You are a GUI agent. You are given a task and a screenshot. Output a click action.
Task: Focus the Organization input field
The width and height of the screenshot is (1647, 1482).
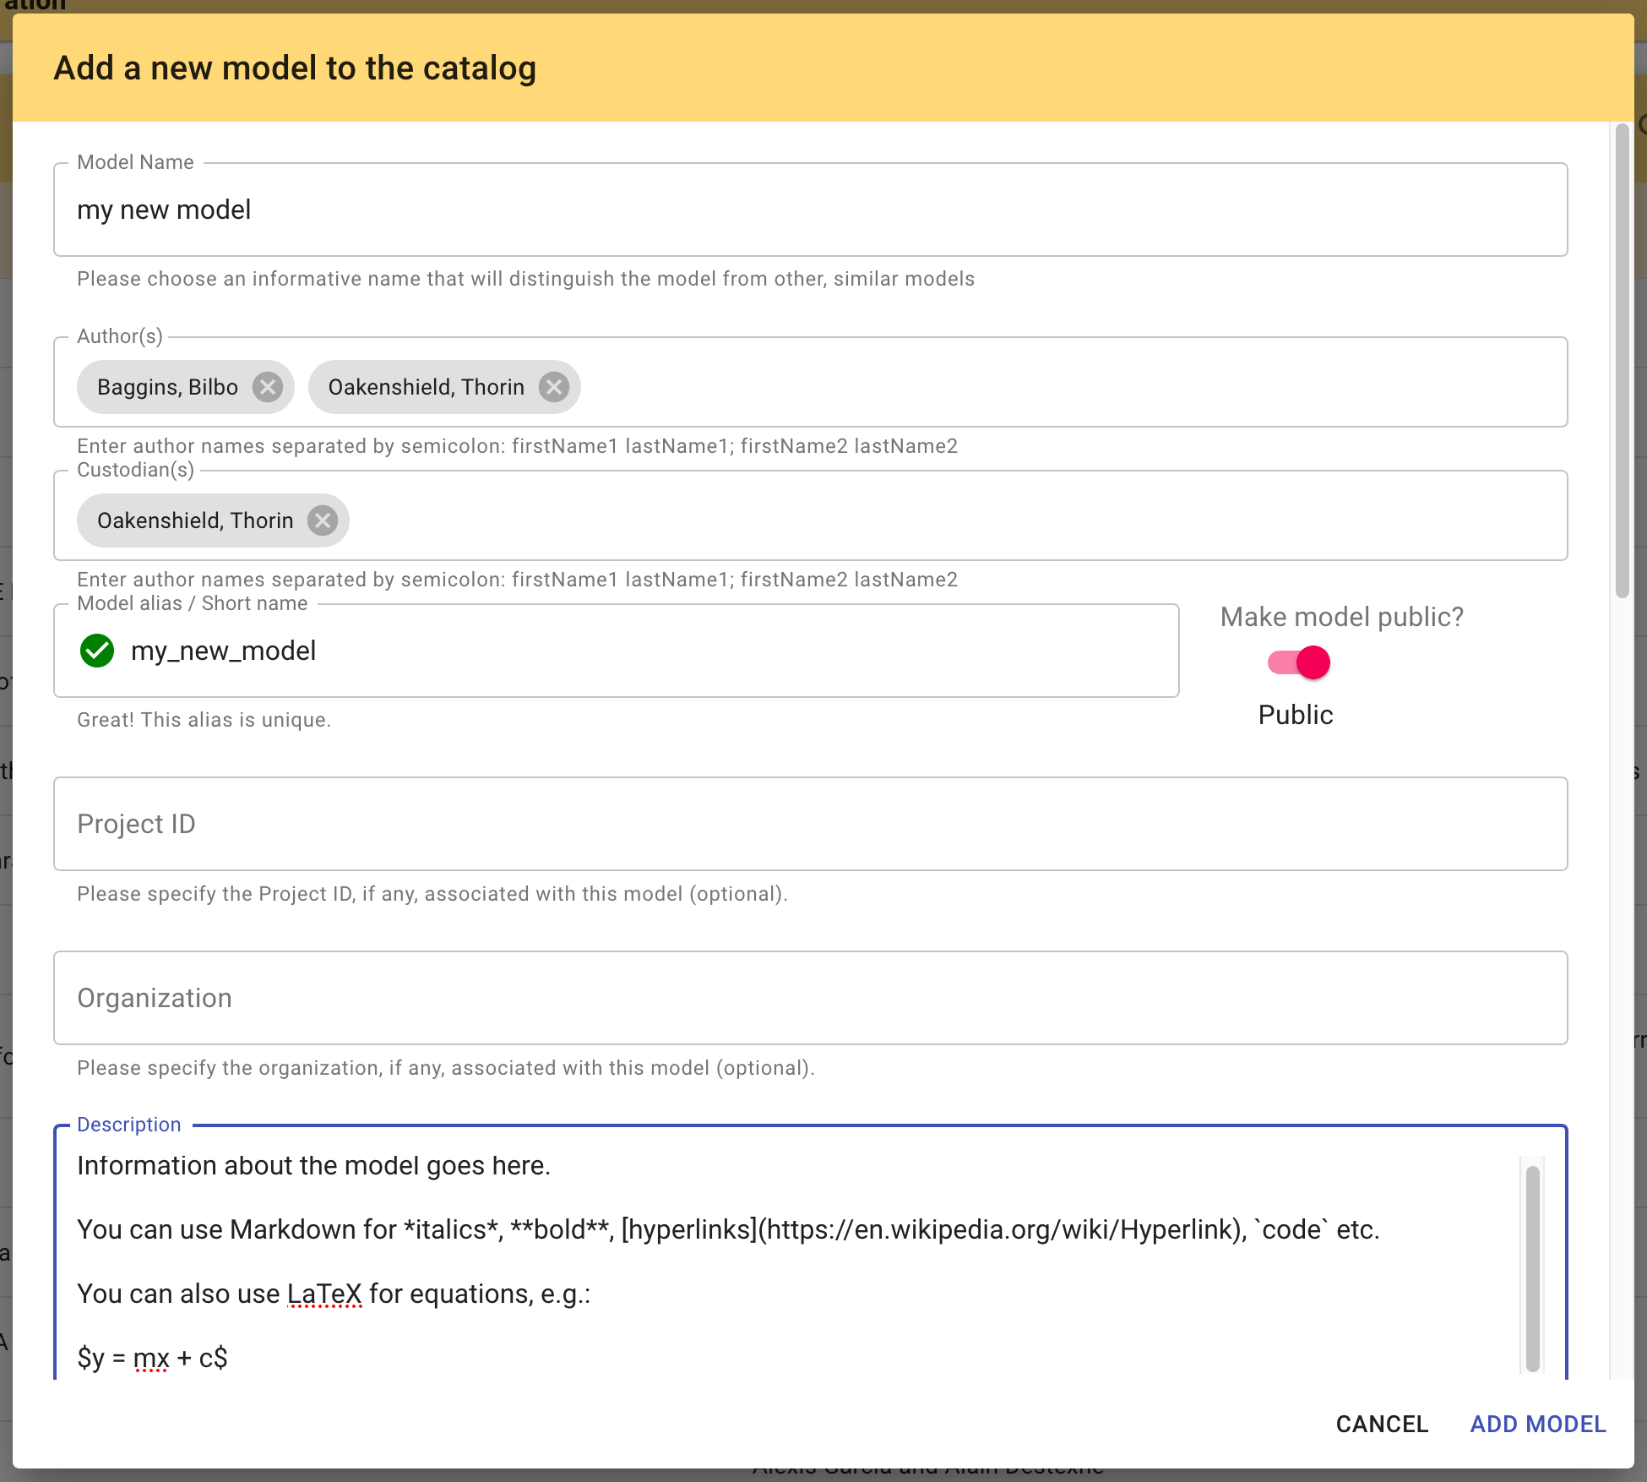click(x=809, y=998)
